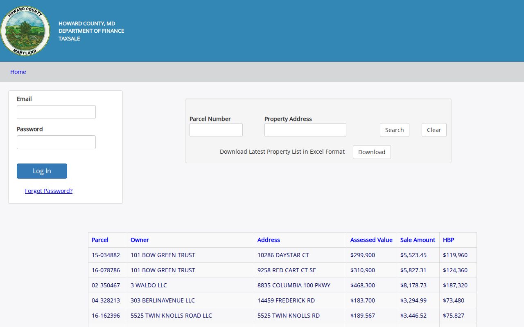The height and width of the screenshot is (327, 524).
Task: Click the Log In button
Action: click(x=42, y=171)
